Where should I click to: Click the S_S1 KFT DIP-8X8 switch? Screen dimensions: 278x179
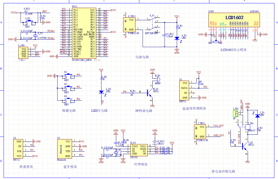(153, 25)
